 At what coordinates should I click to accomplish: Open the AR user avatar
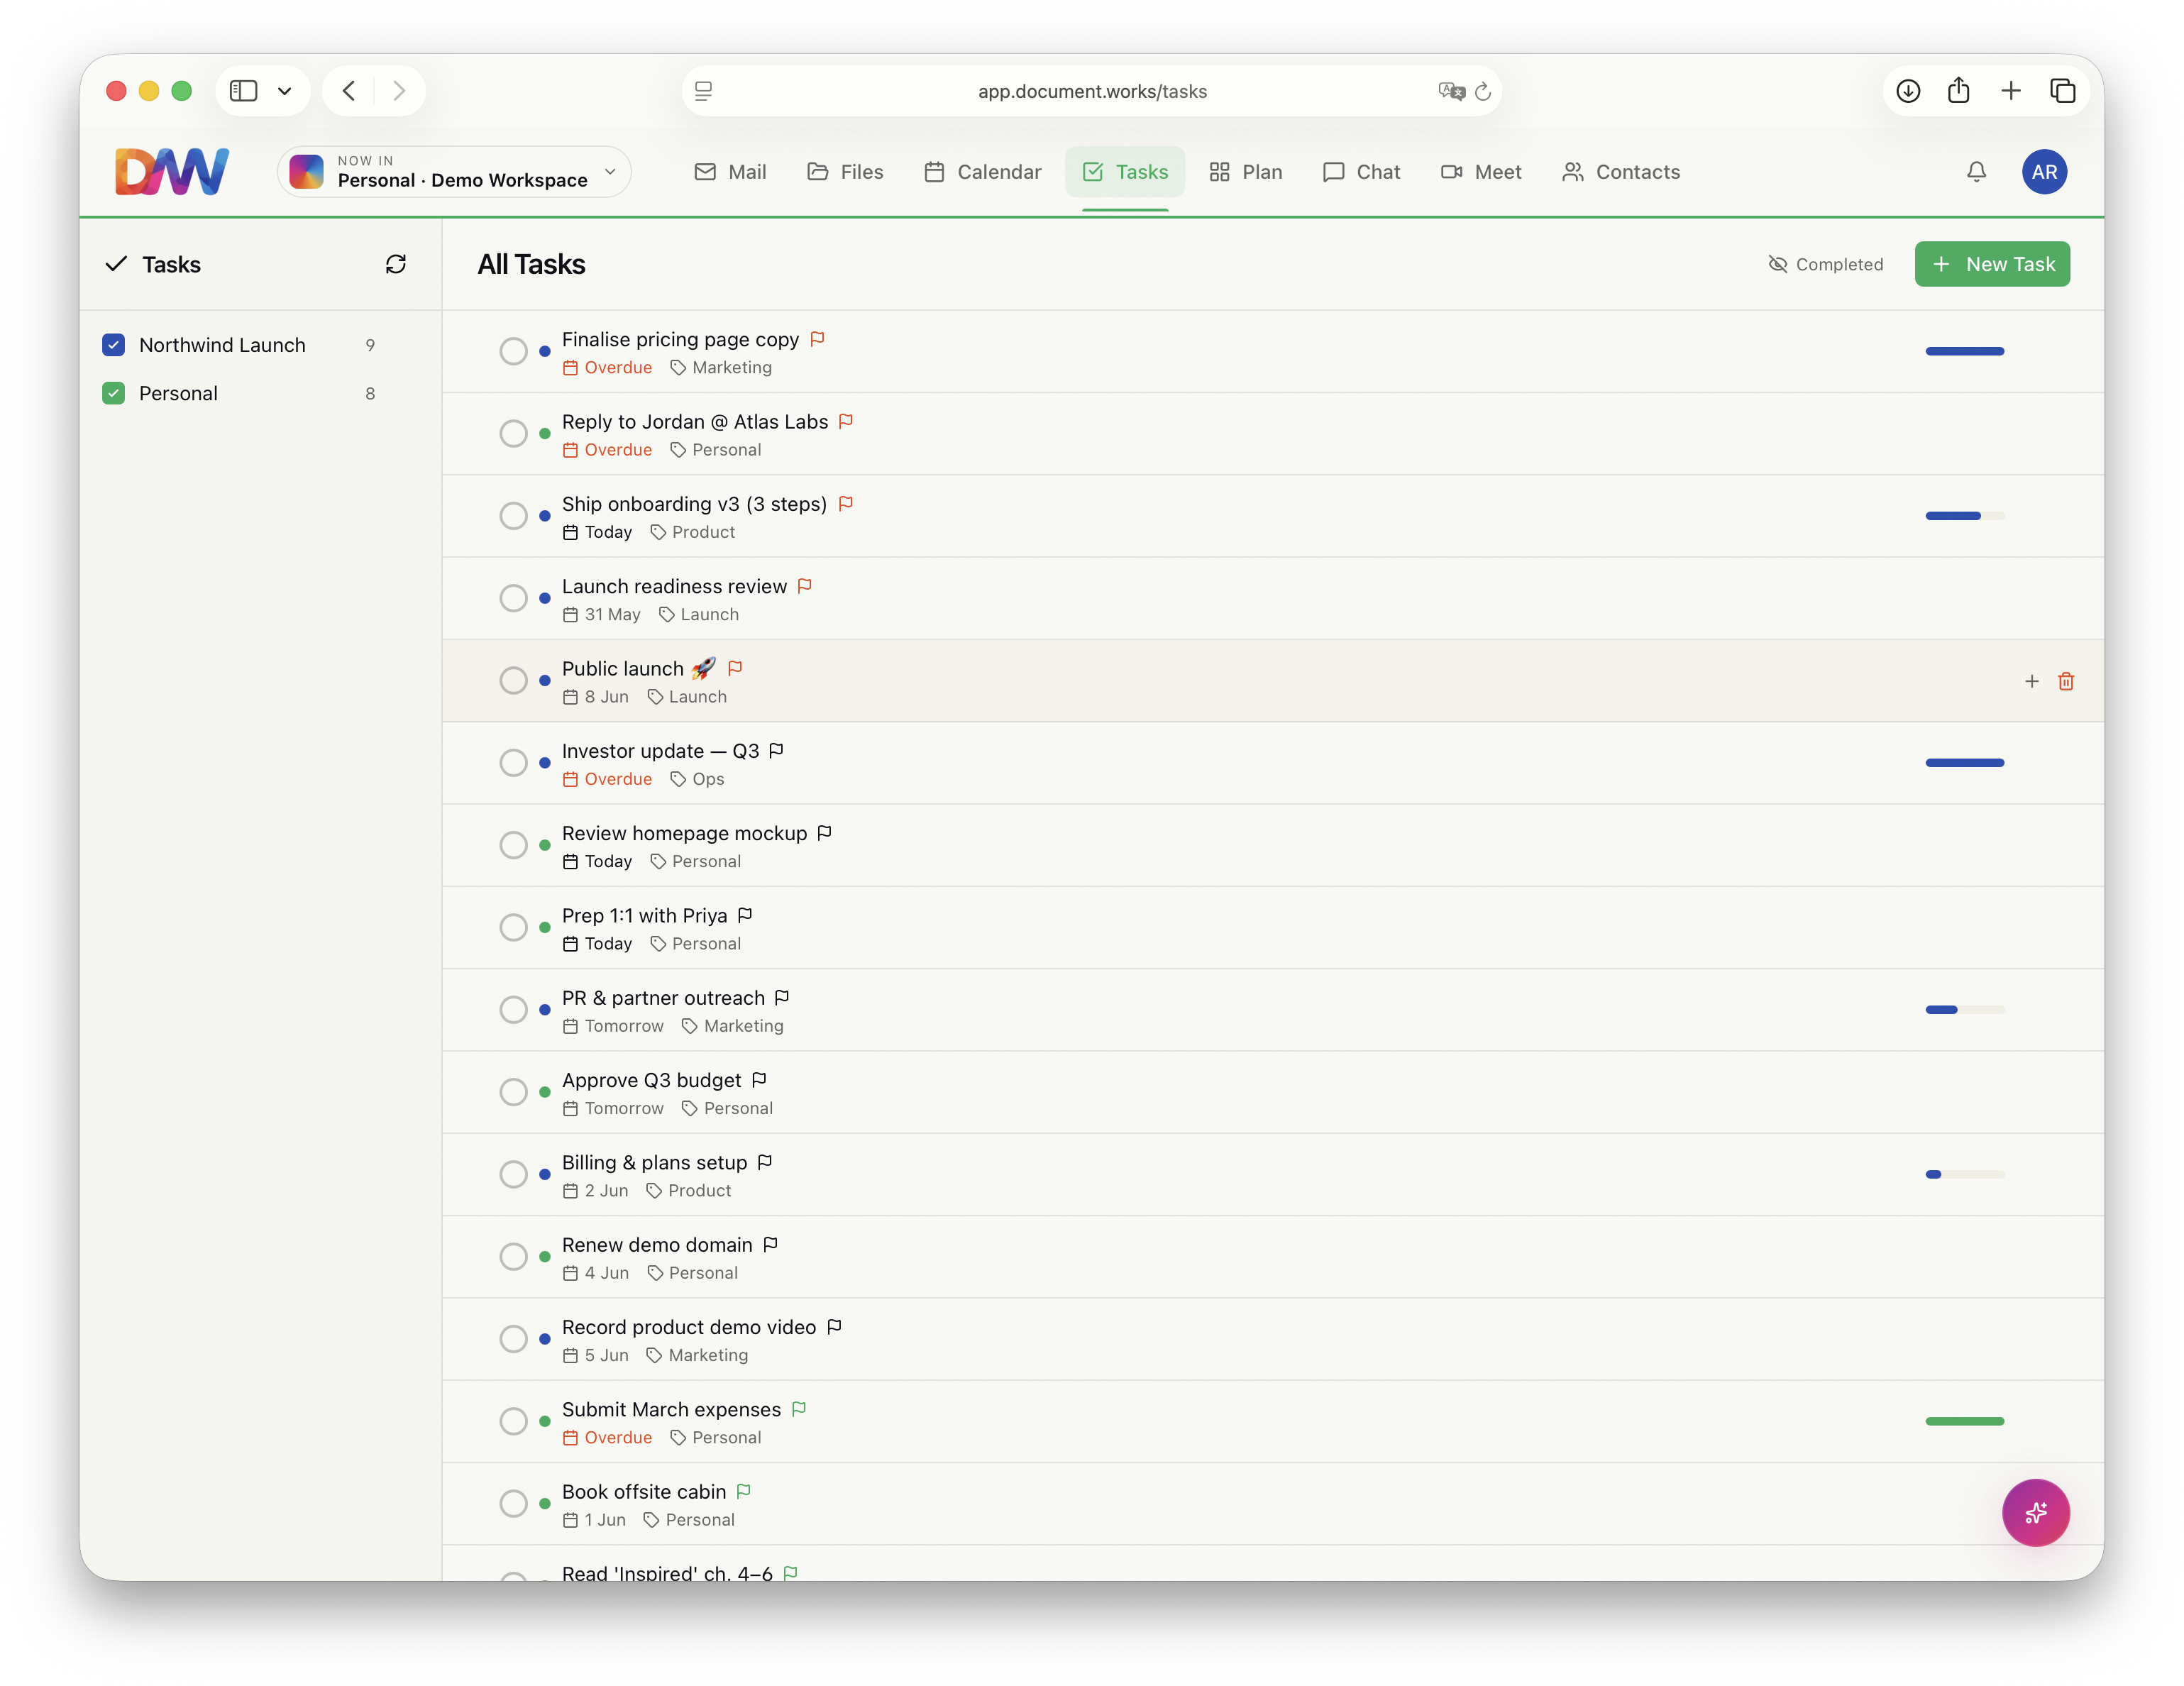click(2044, 172)
